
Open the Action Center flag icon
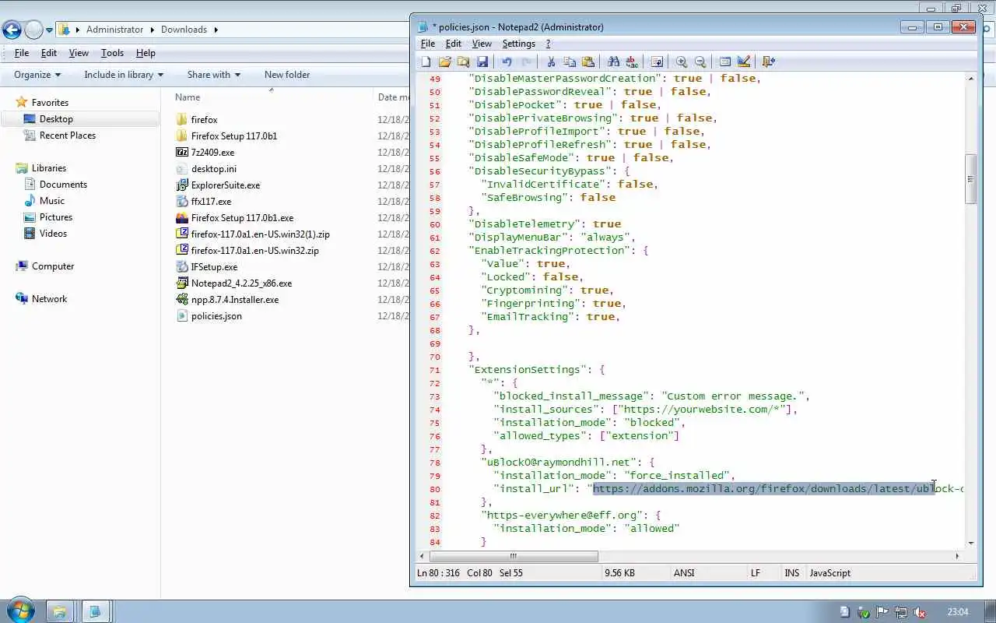882,612
